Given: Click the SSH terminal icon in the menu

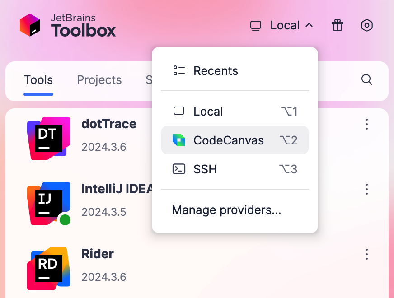Looking at the screenshot, I should point(179,169).
